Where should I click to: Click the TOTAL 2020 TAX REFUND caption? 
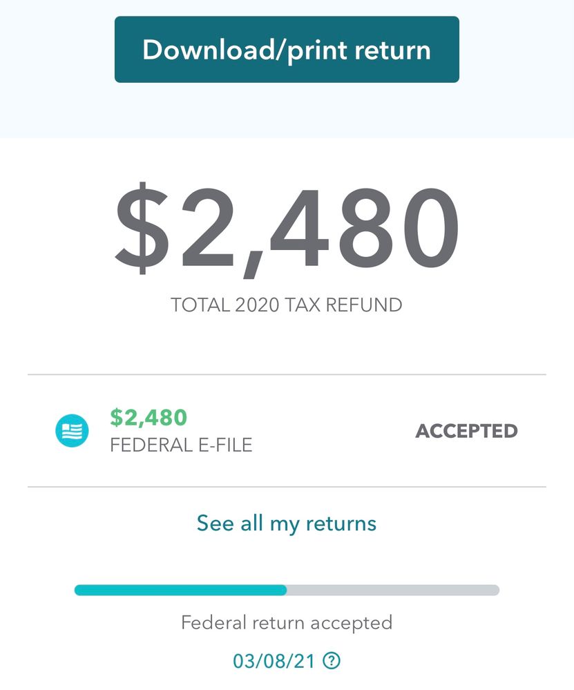(287, 305)
